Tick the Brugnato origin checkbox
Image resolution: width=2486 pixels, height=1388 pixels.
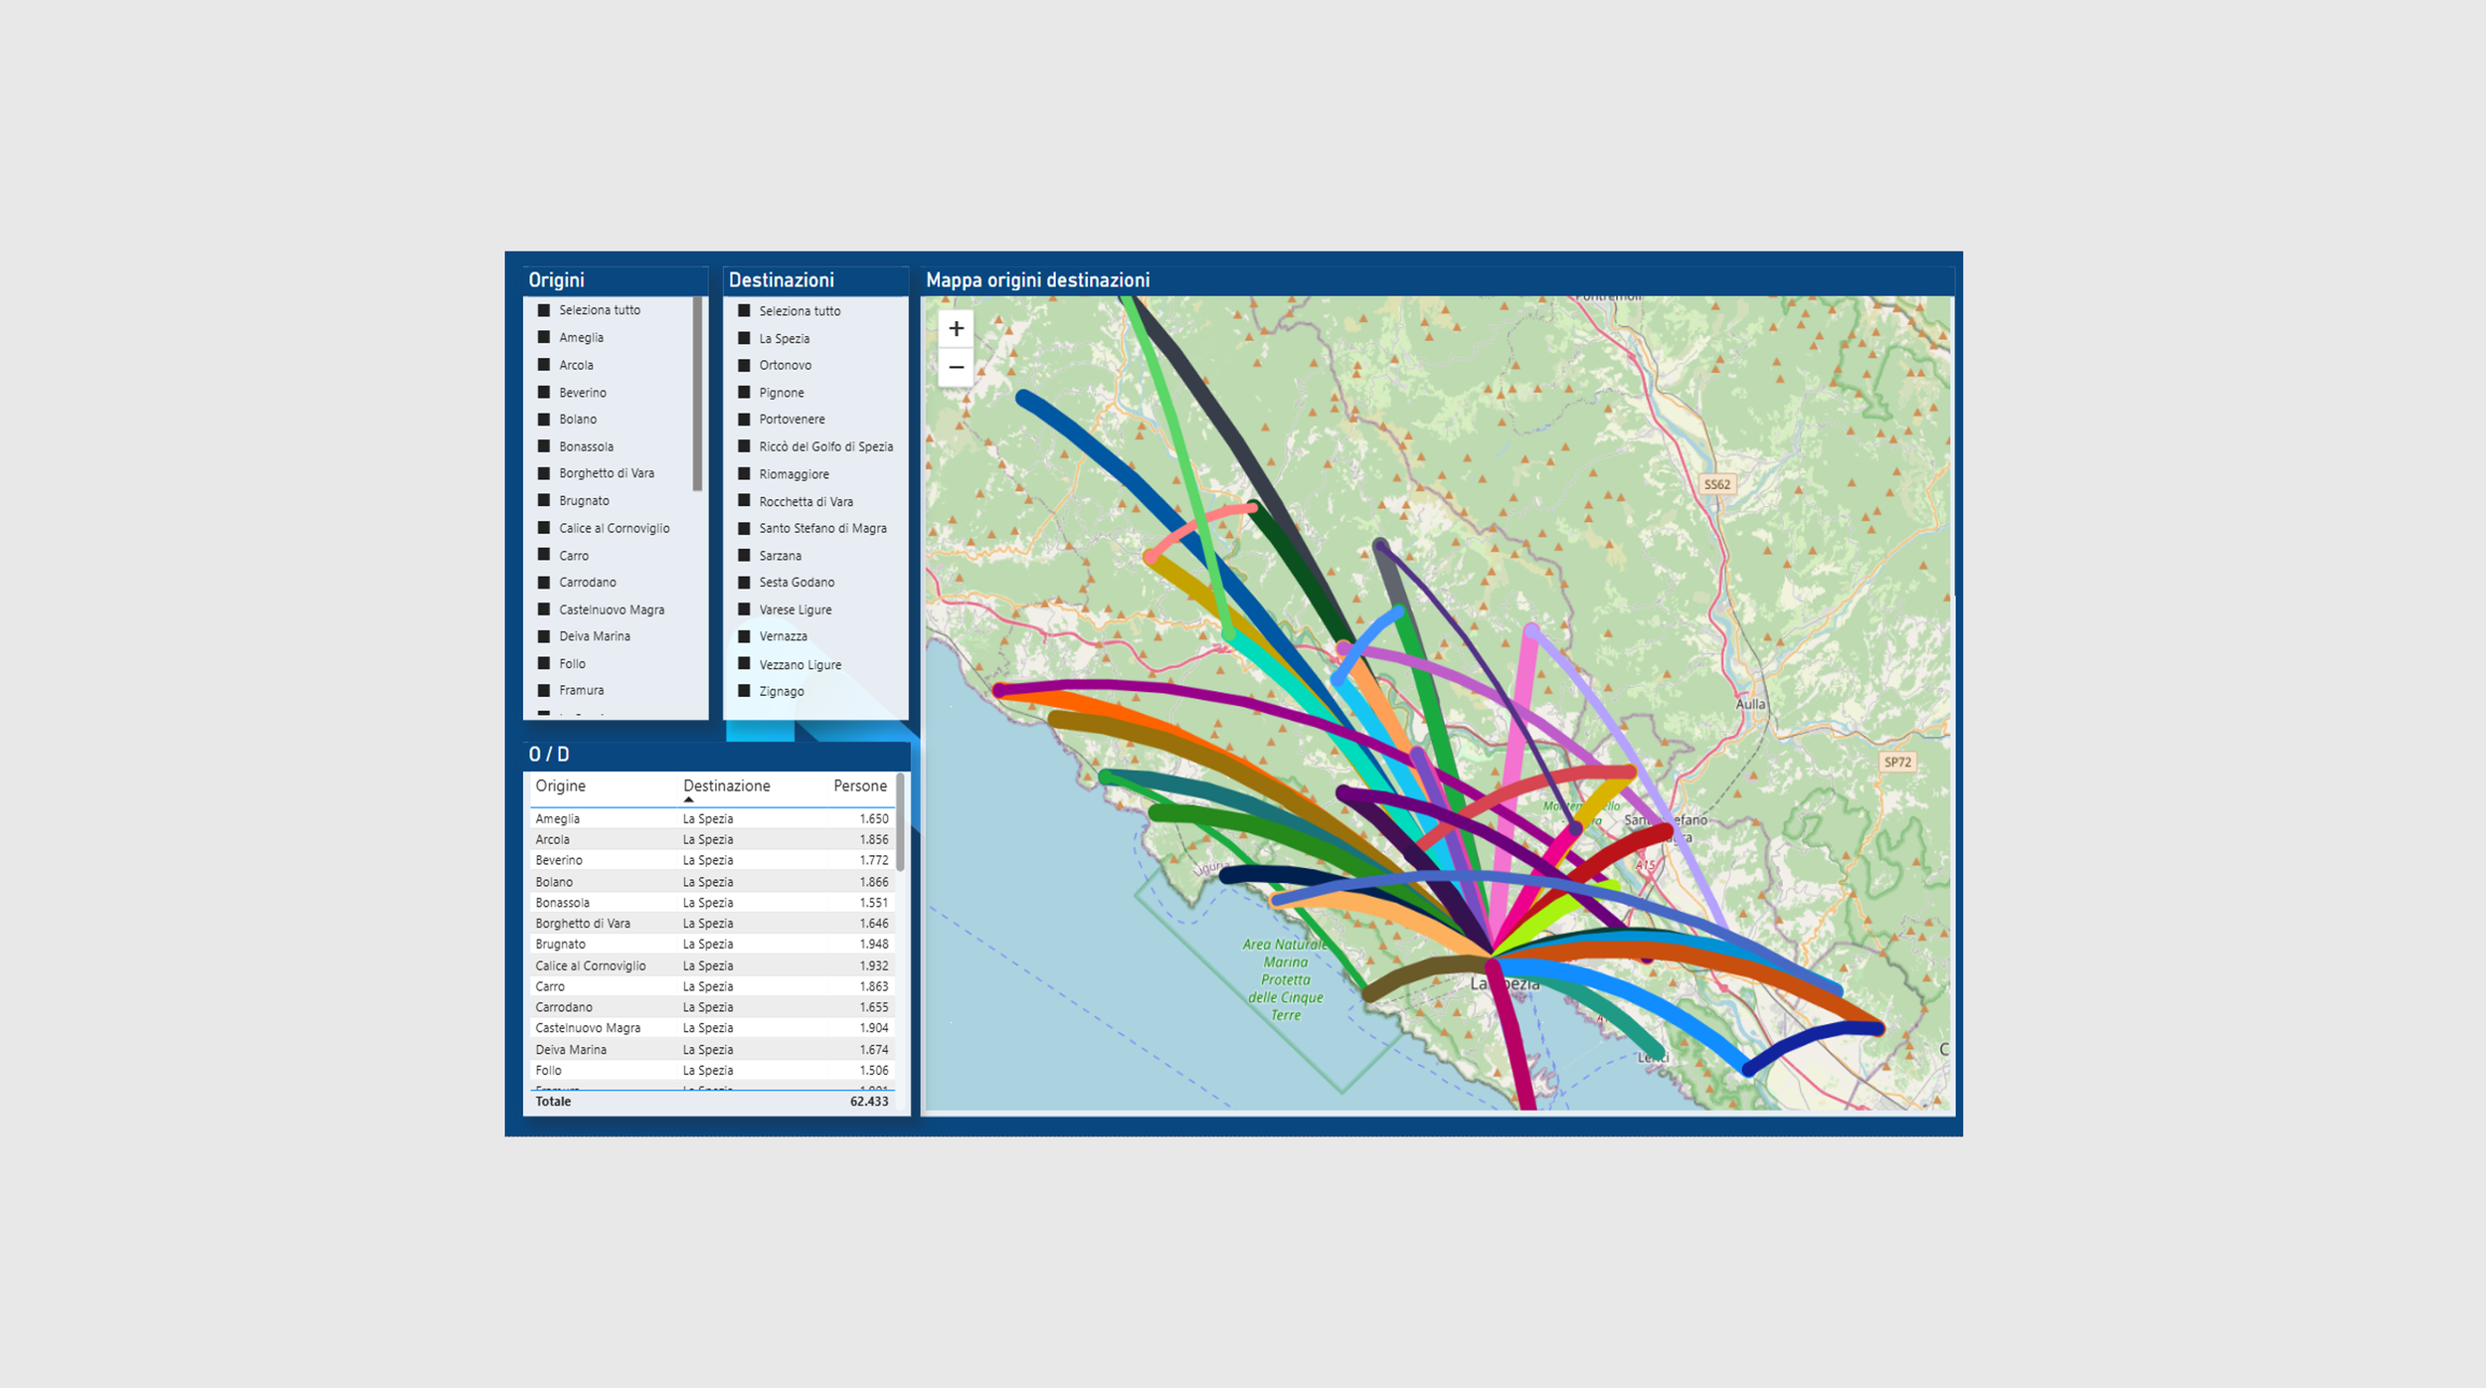click(544, 501)
